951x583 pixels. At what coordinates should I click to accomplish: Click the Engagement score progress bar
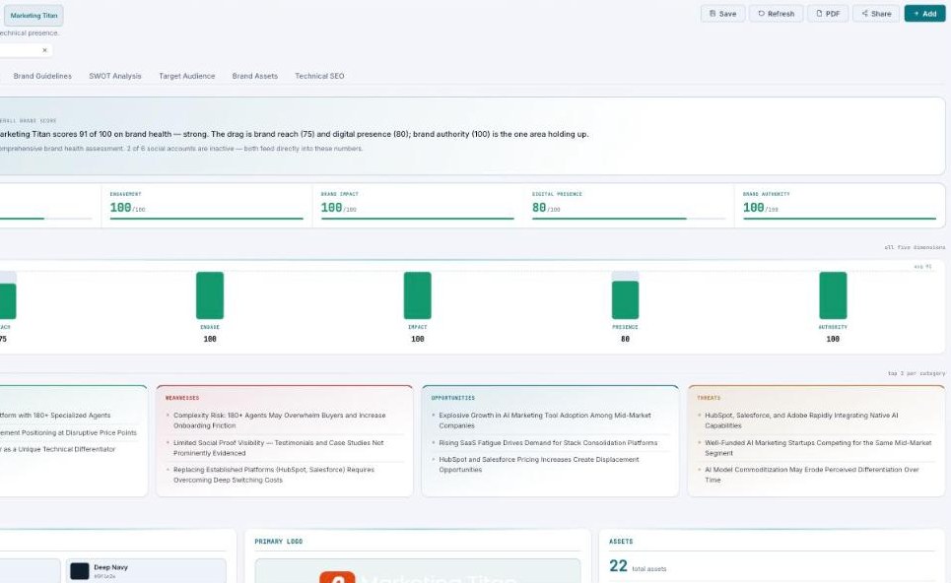coord(206,219)
